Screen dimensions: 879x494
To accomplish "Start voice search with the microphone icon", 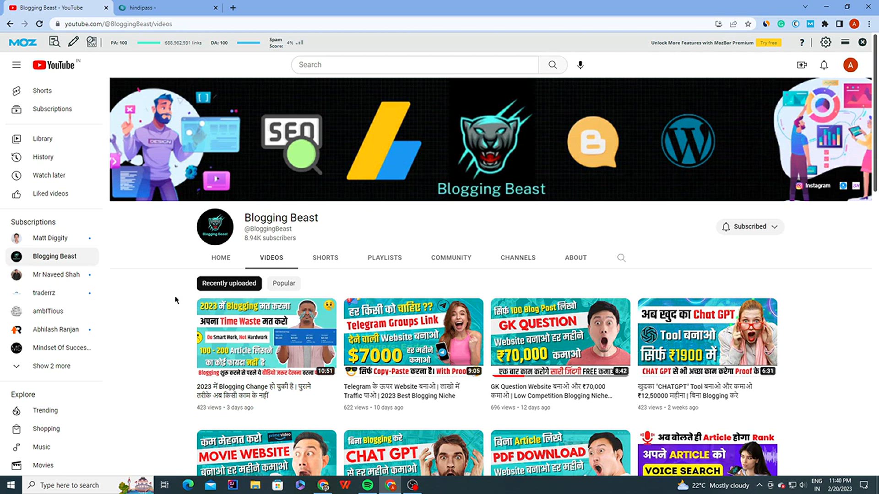I will 580,65.
